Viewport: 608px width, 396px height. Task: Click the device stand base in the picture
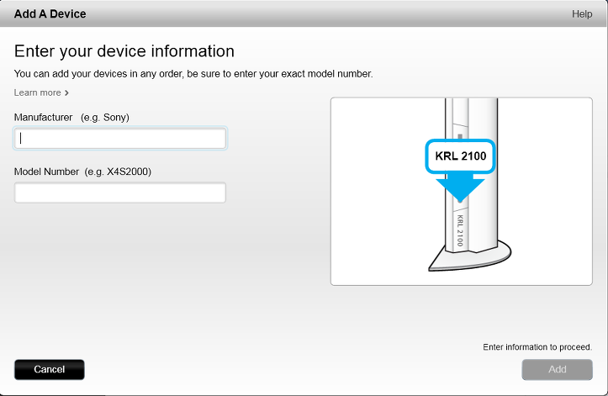(469, 258)
